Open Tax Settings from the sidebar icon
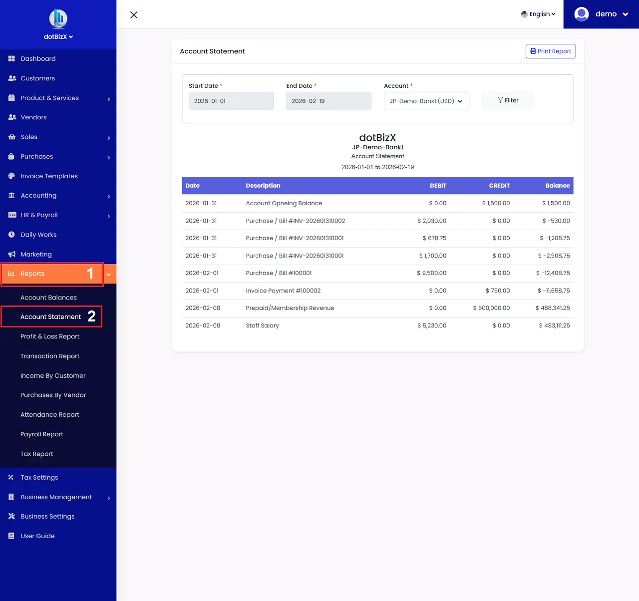 click(11, 477)
